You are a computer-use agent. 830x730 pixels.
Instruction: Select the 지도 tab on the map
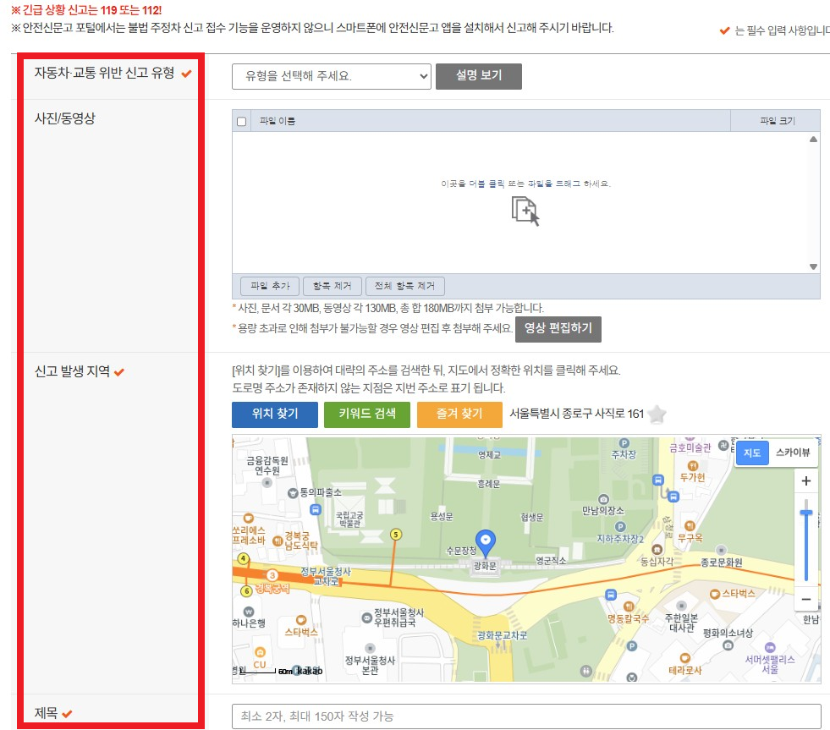coord(751,453)
